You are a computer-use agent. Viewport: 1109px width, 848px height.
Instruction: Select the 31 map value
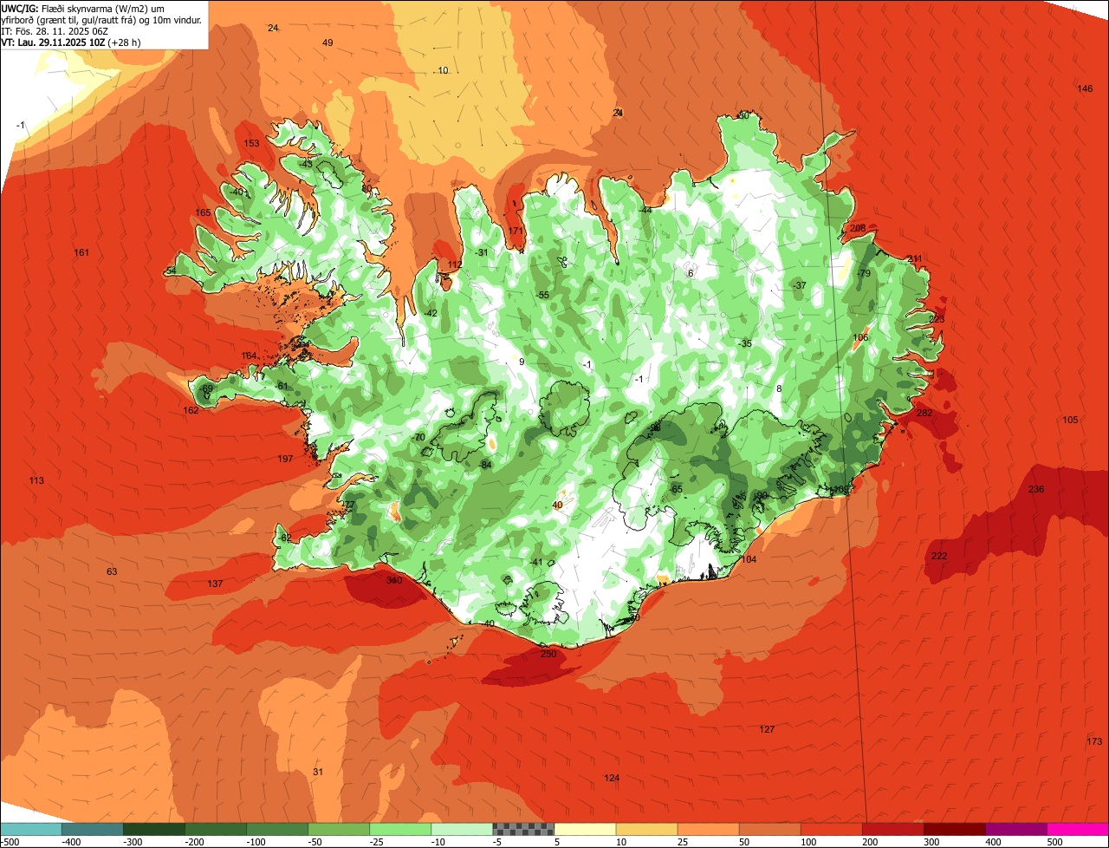[318, 772]
